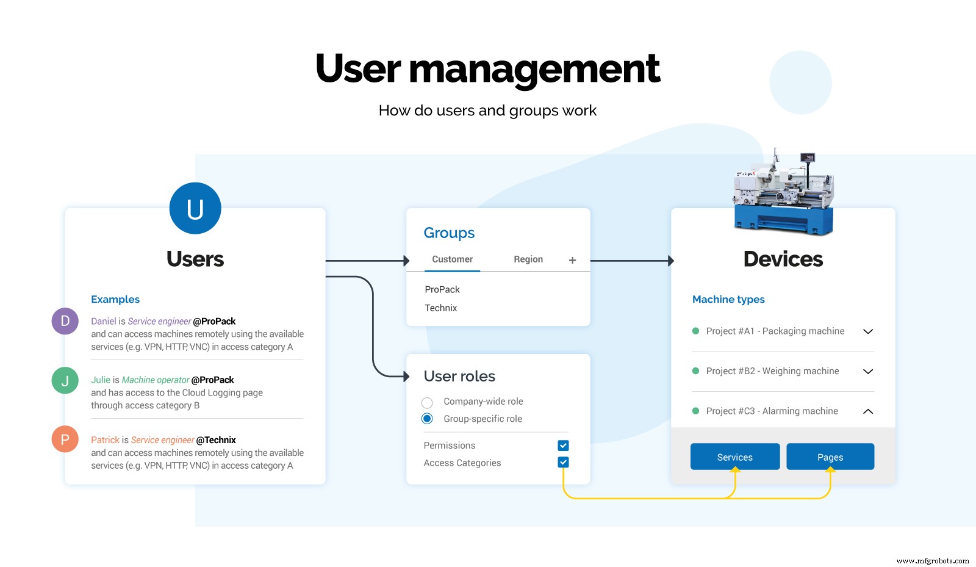Click the Services button
976x567 pixels.
pos(734,456)
